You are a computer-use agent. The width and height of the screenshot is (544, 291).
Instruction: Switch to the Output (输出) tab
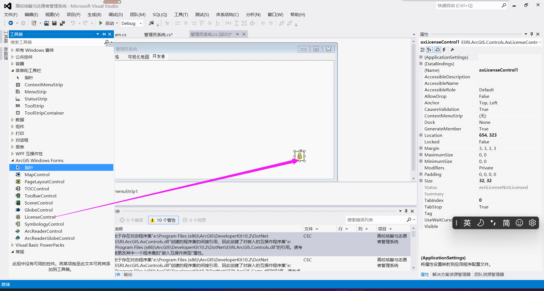tap(128, 275)
